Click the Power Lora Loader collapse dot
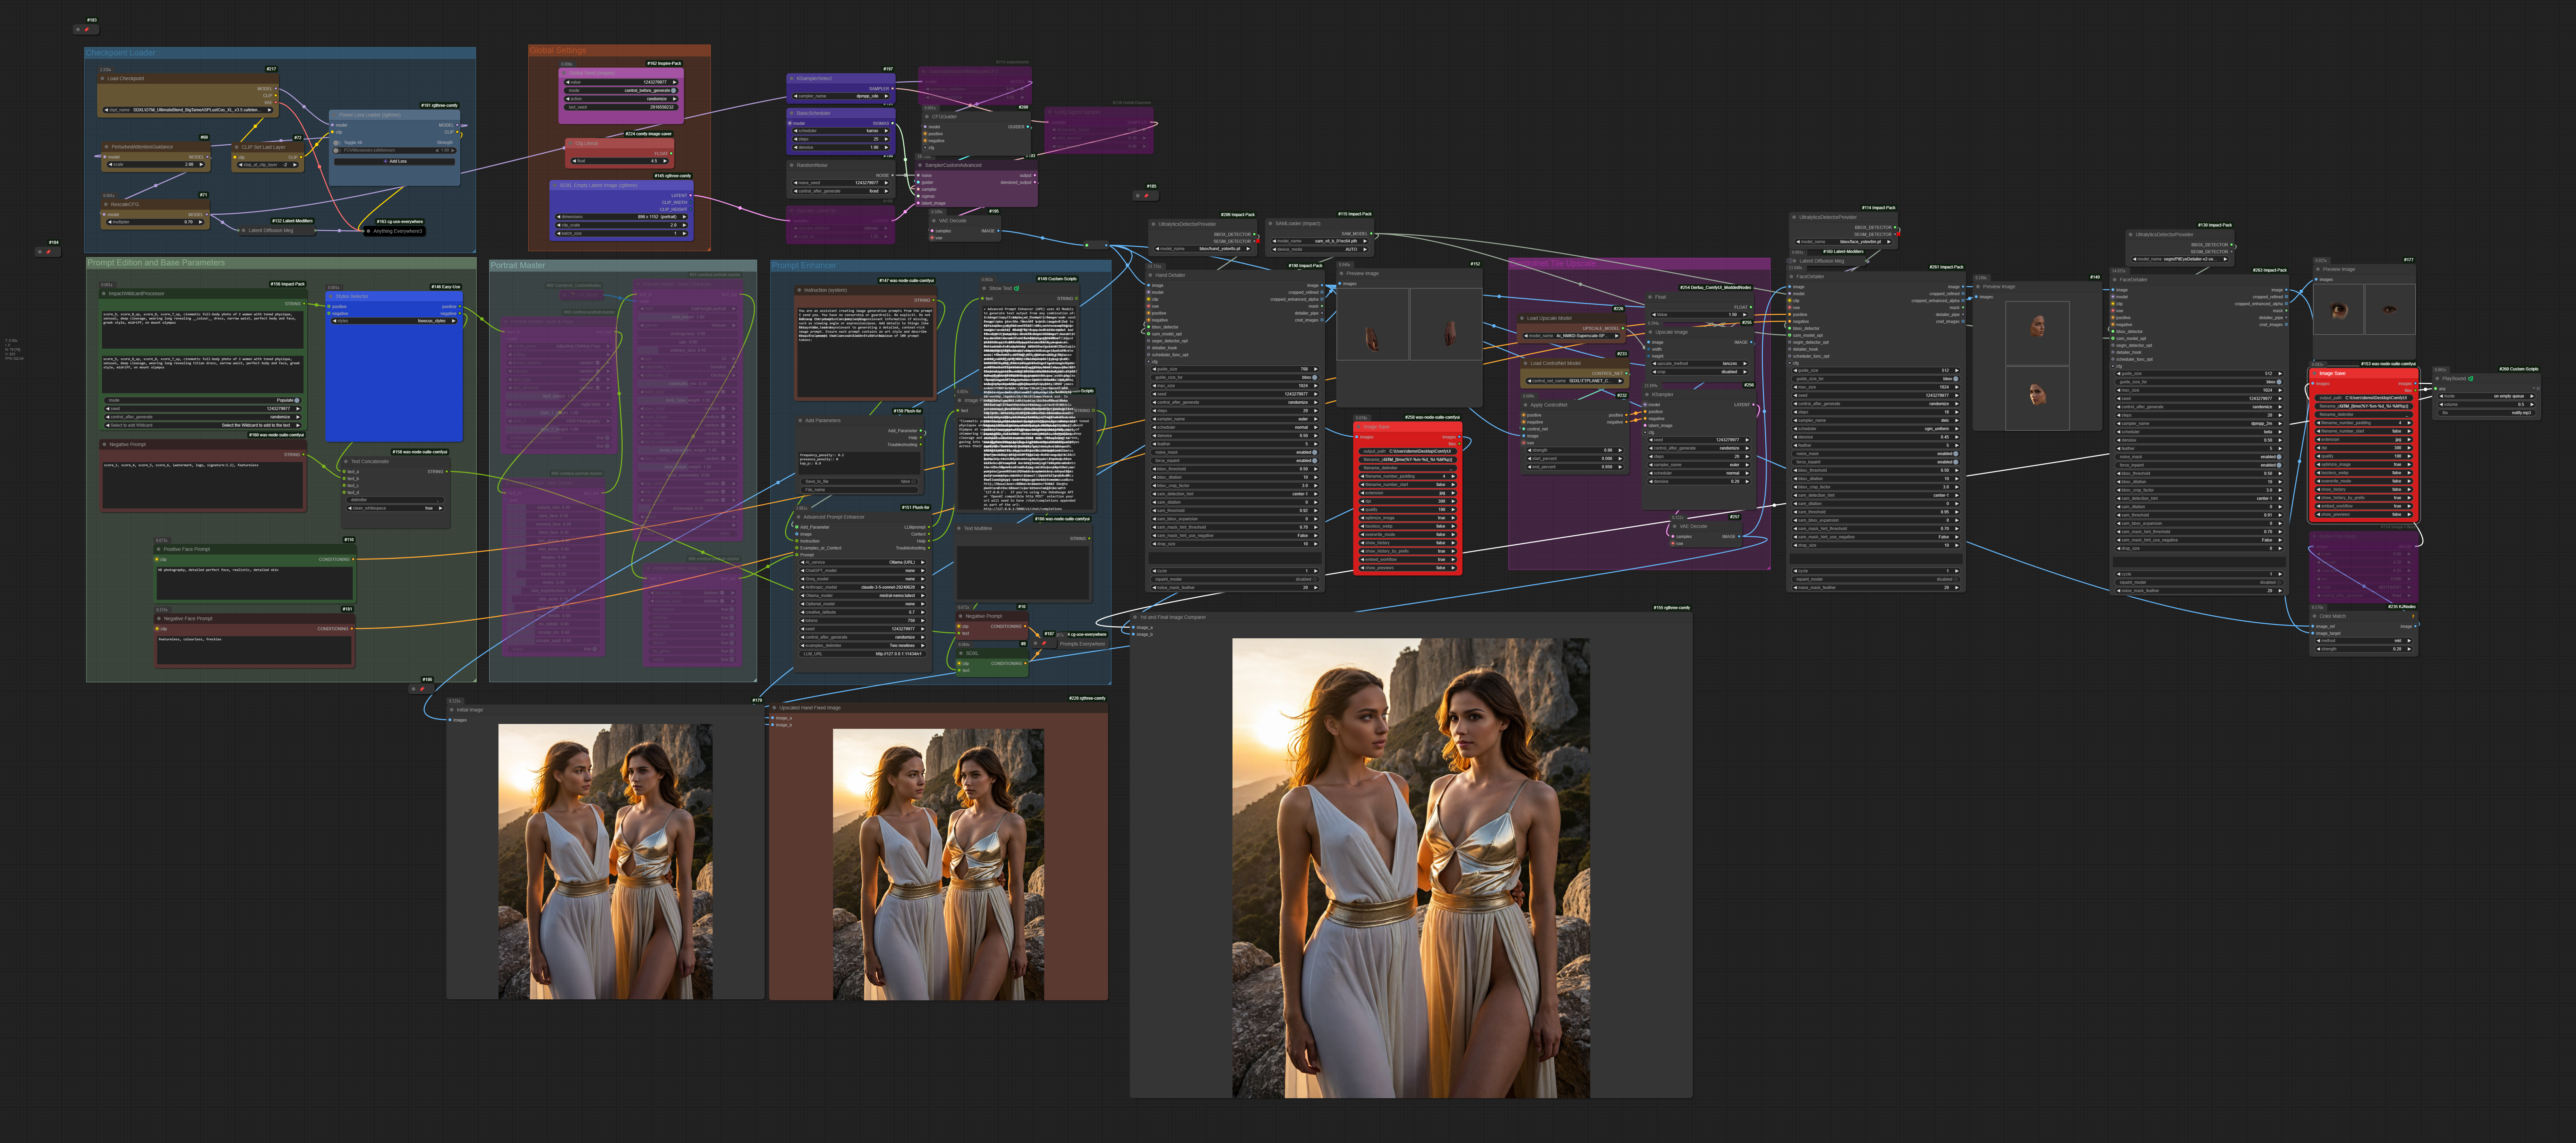 [x=334, y=115]
